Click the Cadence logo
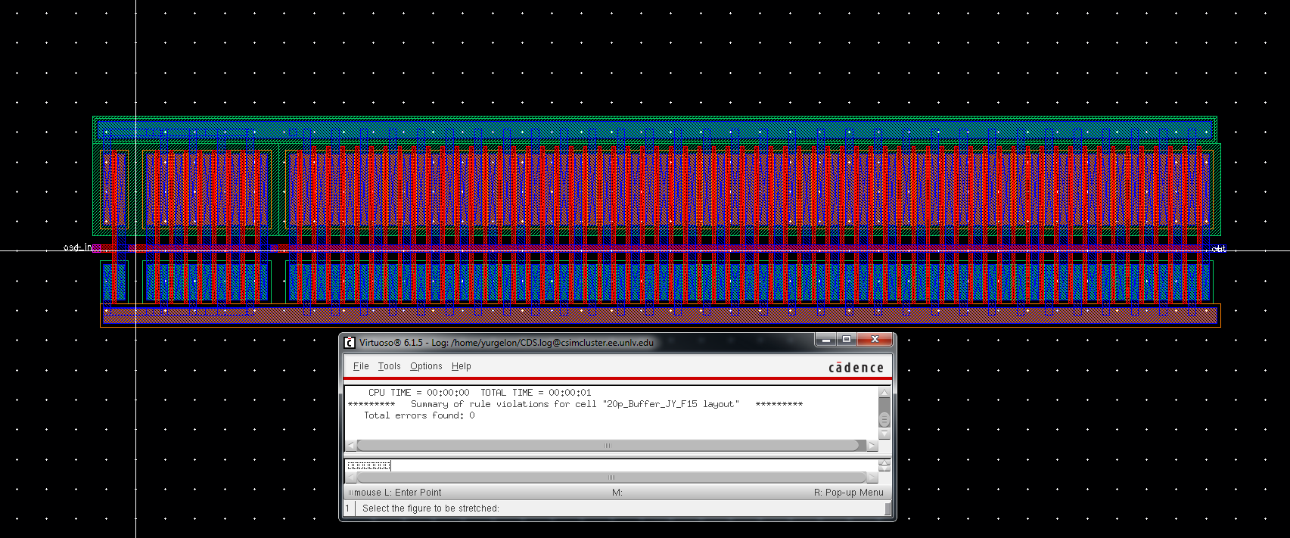Image resolution: width=1290 pixels, height=538 pixels. pyautogui.click(x=856, y=368)
